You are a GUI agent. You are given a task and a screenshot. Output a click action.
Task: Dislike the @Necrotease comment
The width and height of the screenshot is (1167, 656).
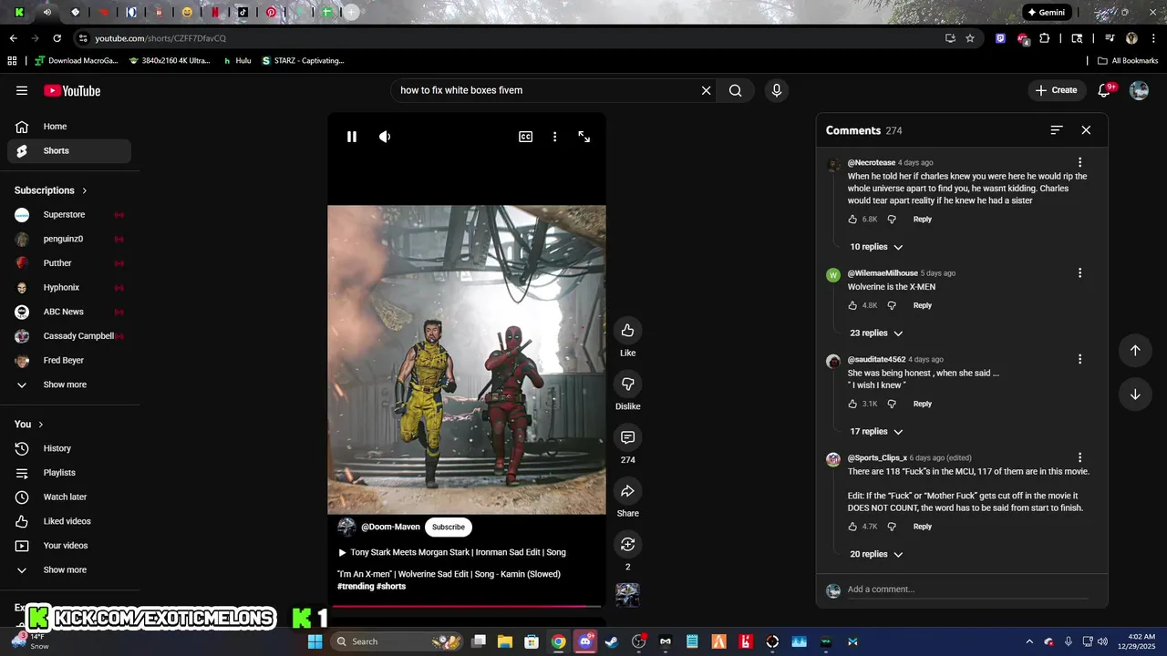pos(892,220)
